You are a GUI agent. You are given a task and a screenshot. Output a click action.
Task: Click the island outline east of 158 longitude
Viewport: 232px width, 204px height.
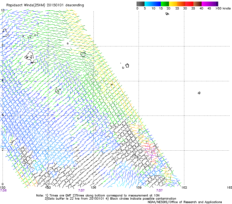pos(127,66)
